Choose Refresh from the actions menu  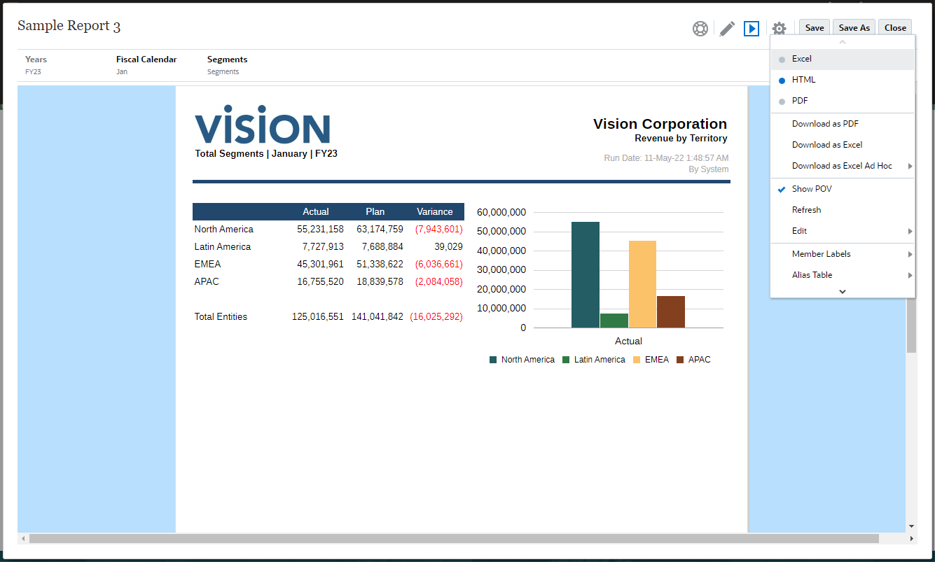(x=806, y=210)
